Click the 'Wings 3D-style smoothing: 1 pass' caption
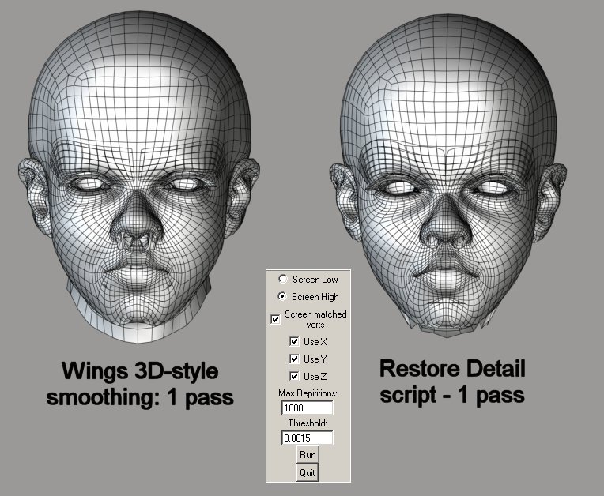This screenshot has height=496, width=604. (140, 384)
